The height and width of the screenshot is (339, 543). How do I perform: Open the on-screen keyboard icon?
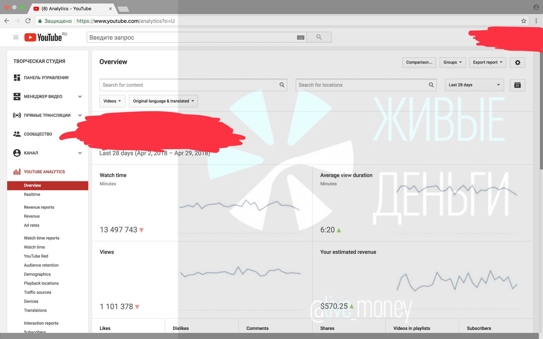click(x=300, y=37)
